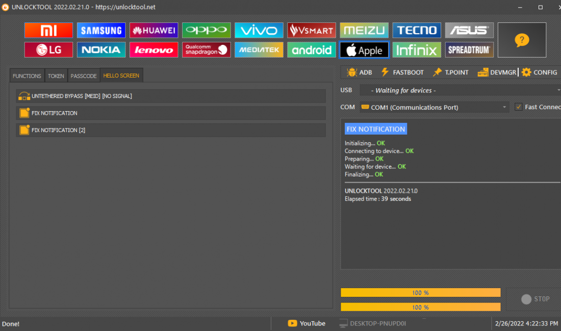Open the help question mark panel
The width and height of the screenshot is (561, 331).
[x=522, y=40]
